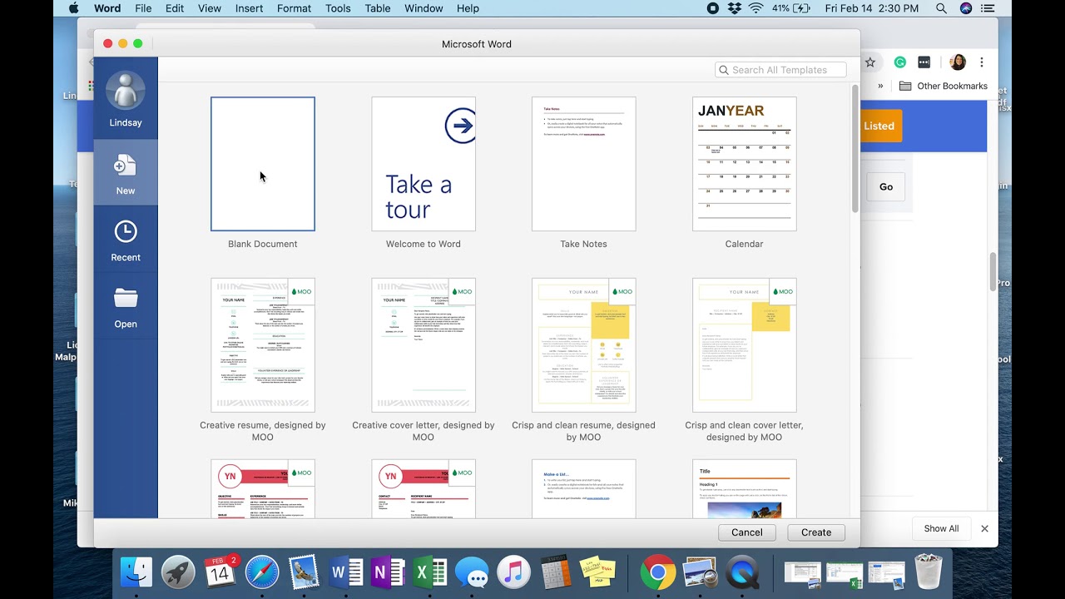Open Stickies from the Dock
1065x599 pixels.
coord(597,572)
